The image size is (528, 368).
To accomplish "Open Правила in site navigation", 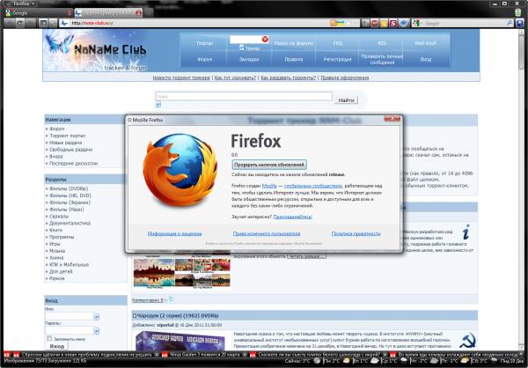I will (x=294, y=59).
